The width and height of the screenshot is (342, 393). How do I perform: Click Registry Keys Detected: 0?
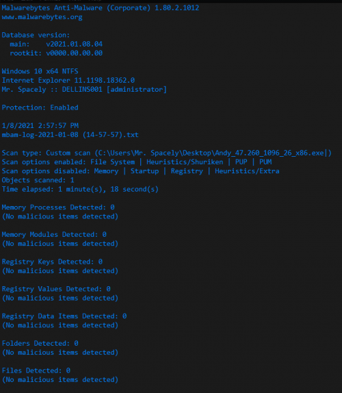pyautogui.click(x=52, y=262)
